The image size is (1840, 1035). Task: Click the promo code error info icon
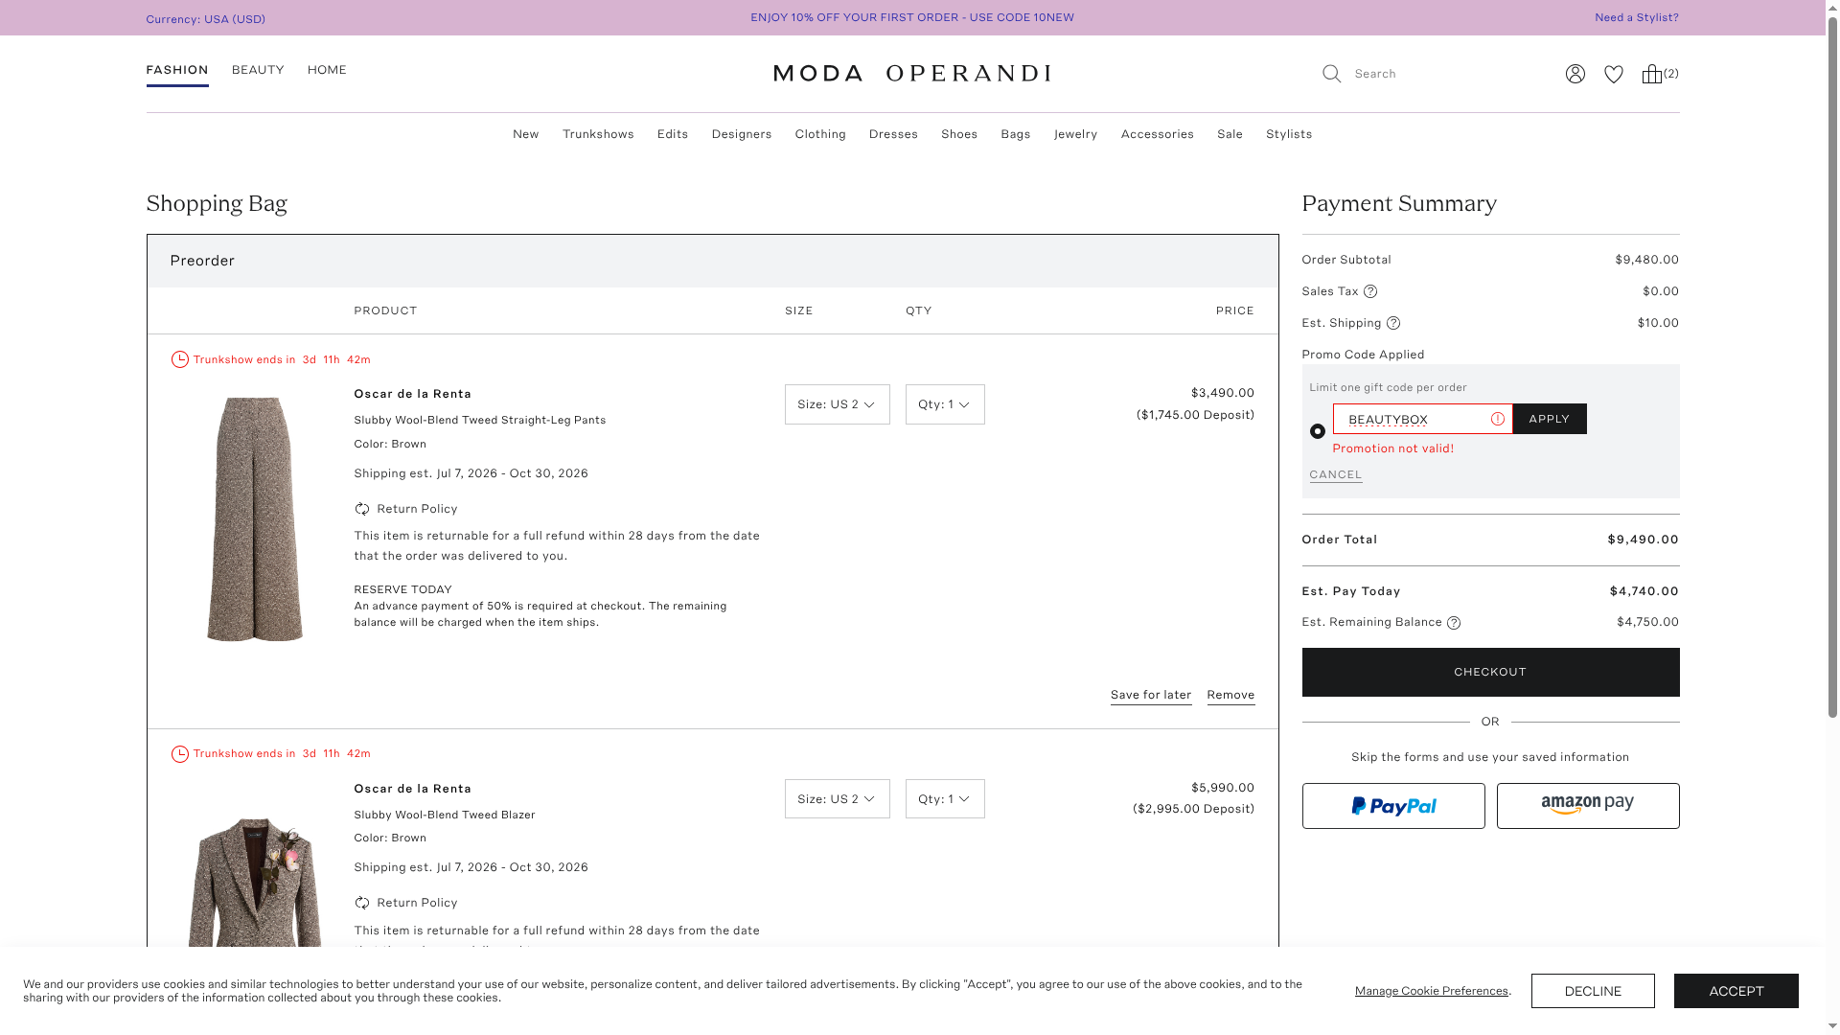coord(1497,419)
